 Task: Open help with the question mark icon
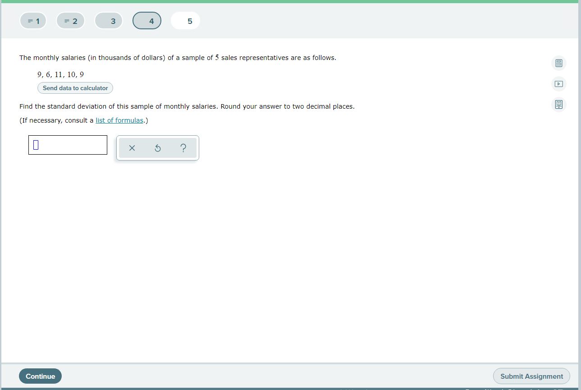coord(183,148)
